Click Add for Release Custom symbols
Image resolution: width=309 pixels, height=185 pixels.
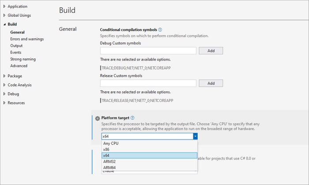(x=211, y=83)
